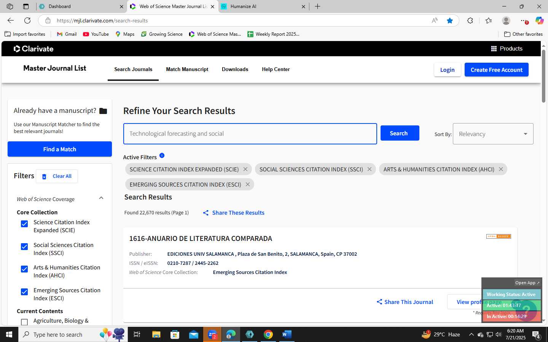Click the Login button
The width and height of the screenshot is (548, 342).
(447, 70)
